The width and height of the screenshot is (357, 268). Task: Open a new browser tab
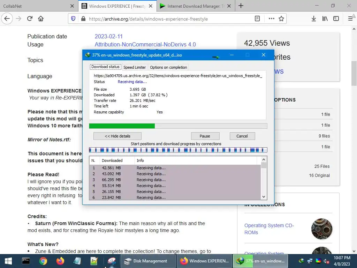click(x=241, y=6)
